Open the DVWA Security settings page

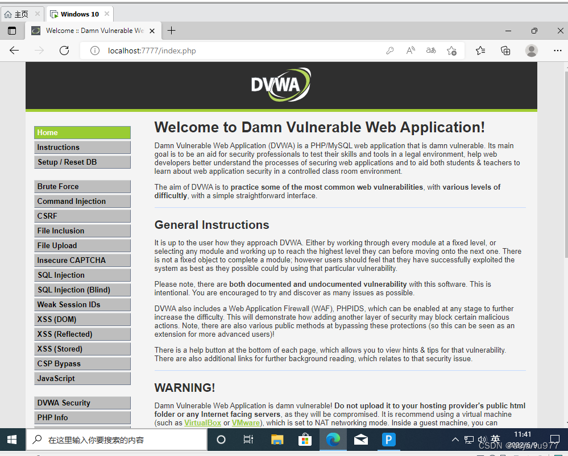(x=82, y=403)
